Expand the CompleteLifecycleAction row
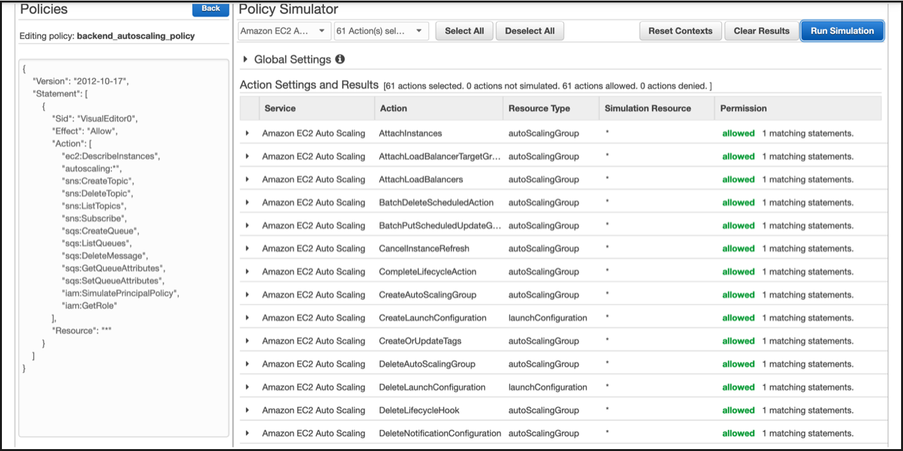The width and height of the screenshot is (903, 451). pyautogui.click(x=247, y=272)
